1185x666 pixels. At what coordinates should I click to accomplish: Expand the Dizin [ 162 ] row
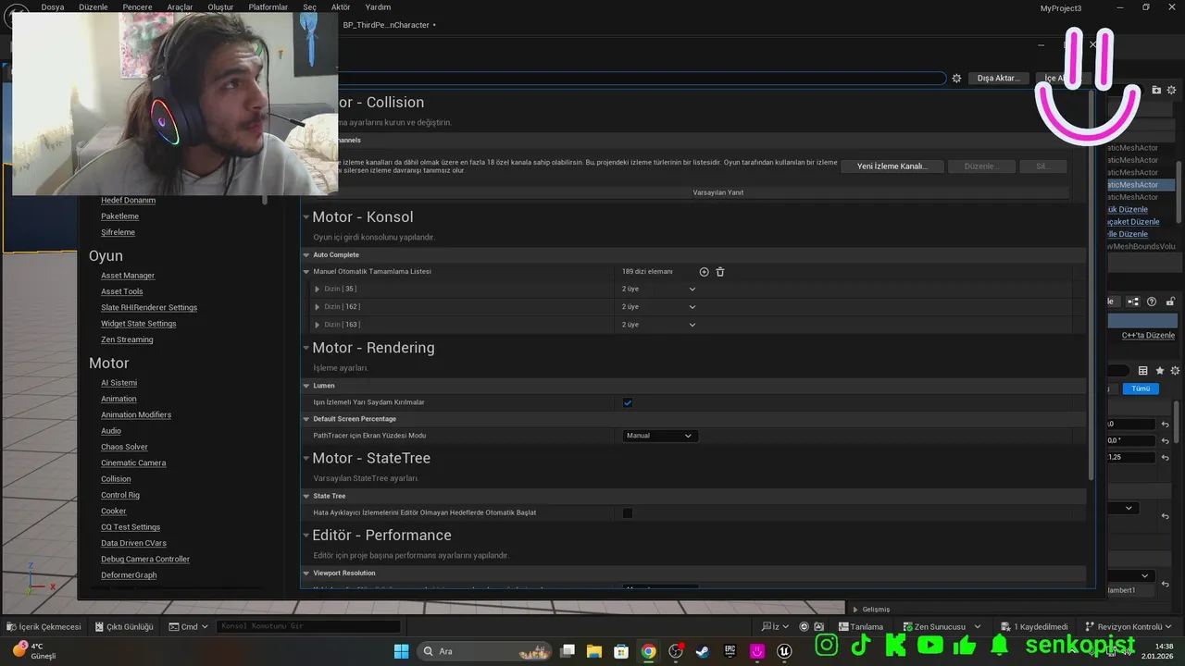click(x=318, y=306)
